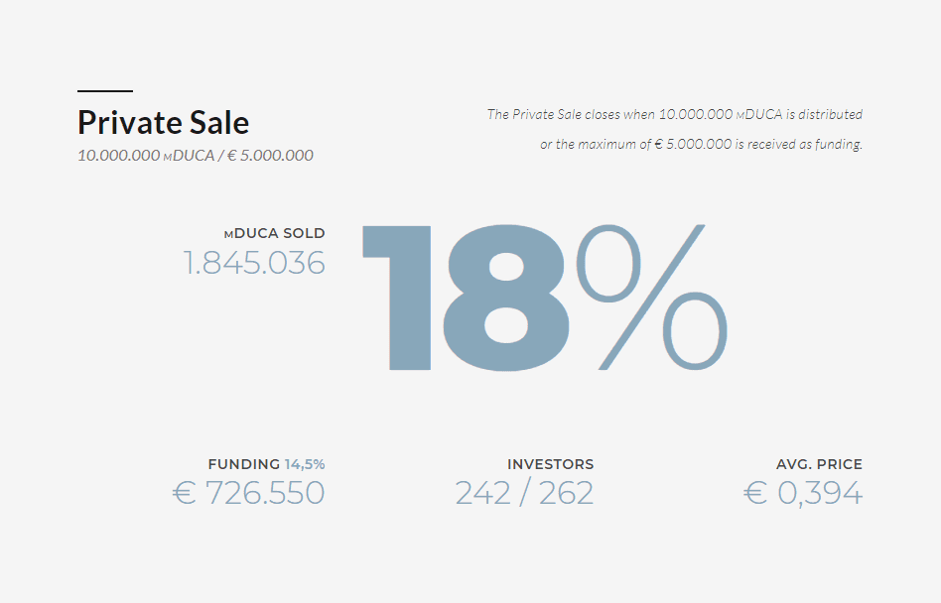Click the bold digit 1 in 18%
The image size is (941, 603).
[x=397, y=298]
